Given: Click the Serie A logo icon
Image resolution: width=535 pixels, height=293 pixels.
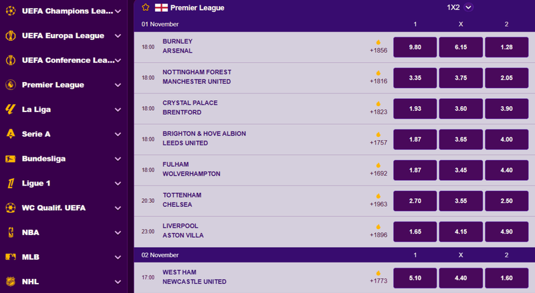Looking at the screenshot, I should pos(11,134).
